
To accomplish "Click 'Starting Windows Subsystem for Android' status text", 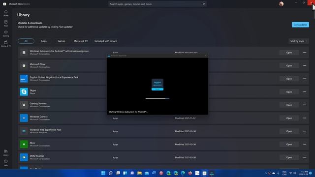I will click(x=128, y=112).
